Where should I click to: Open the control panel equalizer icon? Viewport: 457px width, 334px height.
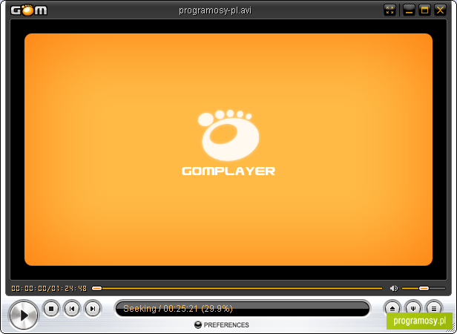(413, 308)
